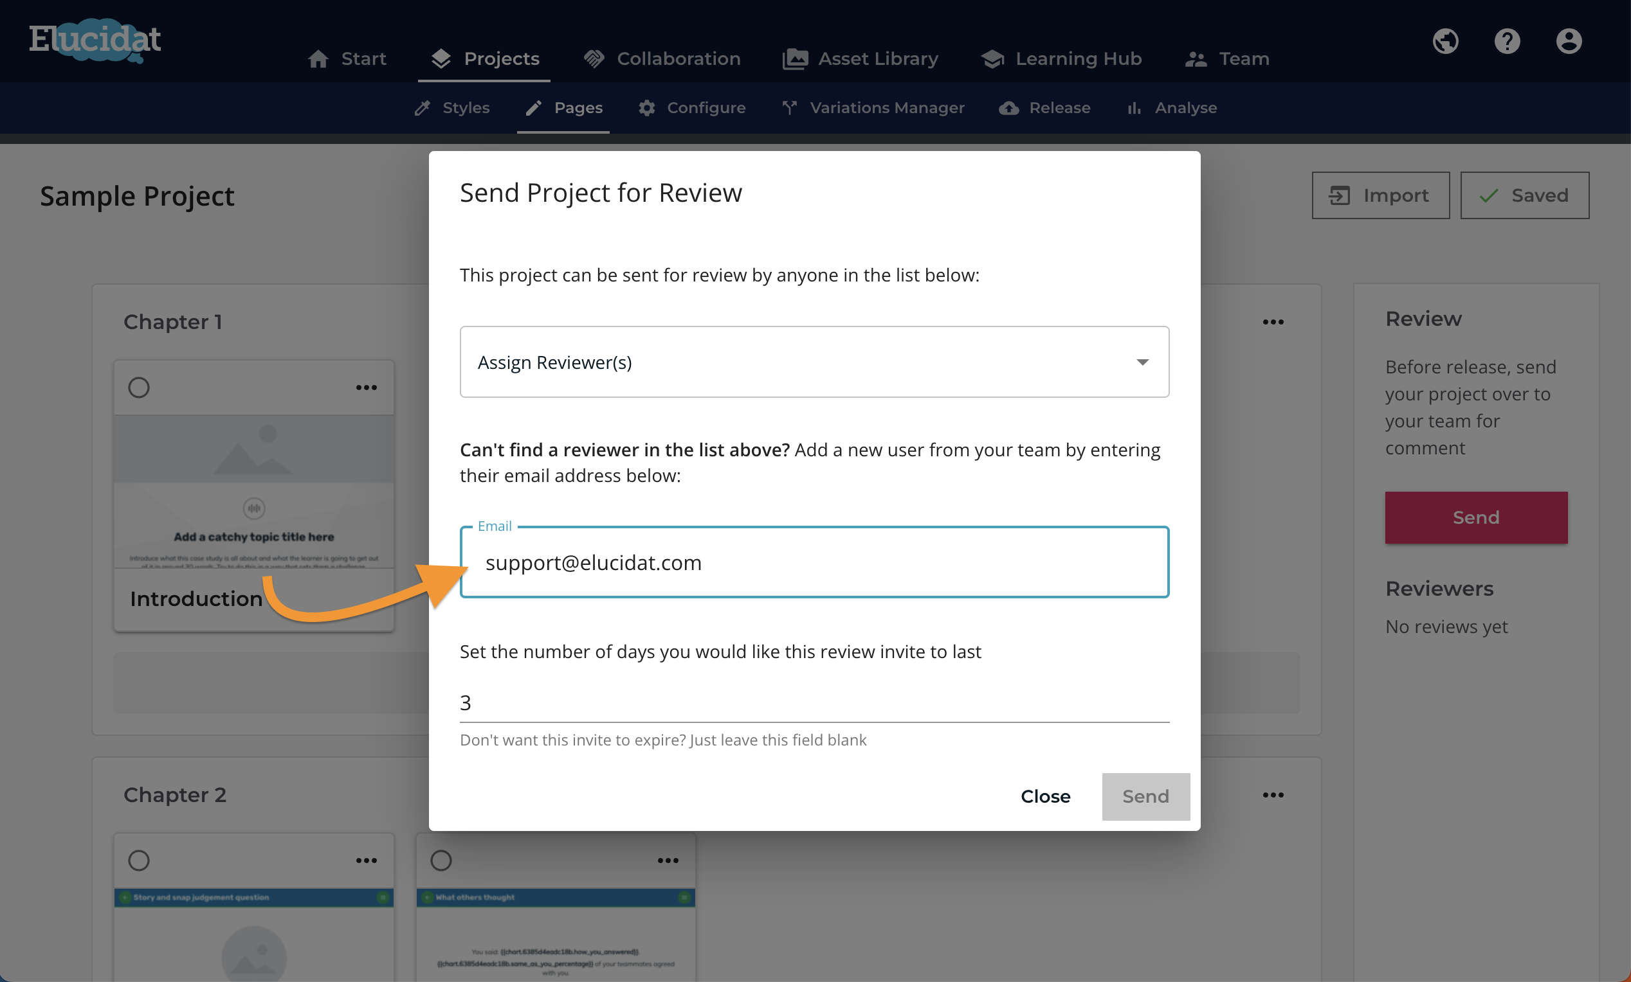Click Send in the Review panel

(1475, 518)
